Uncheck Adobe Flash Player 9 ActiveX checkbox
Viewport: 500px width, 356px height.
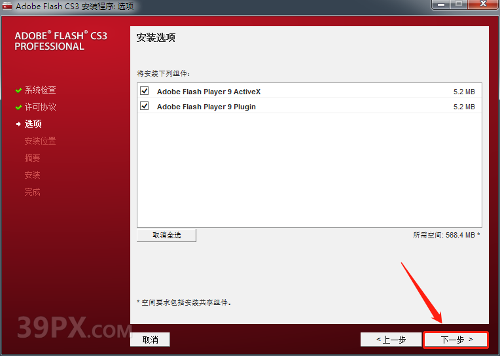point(145,91)
